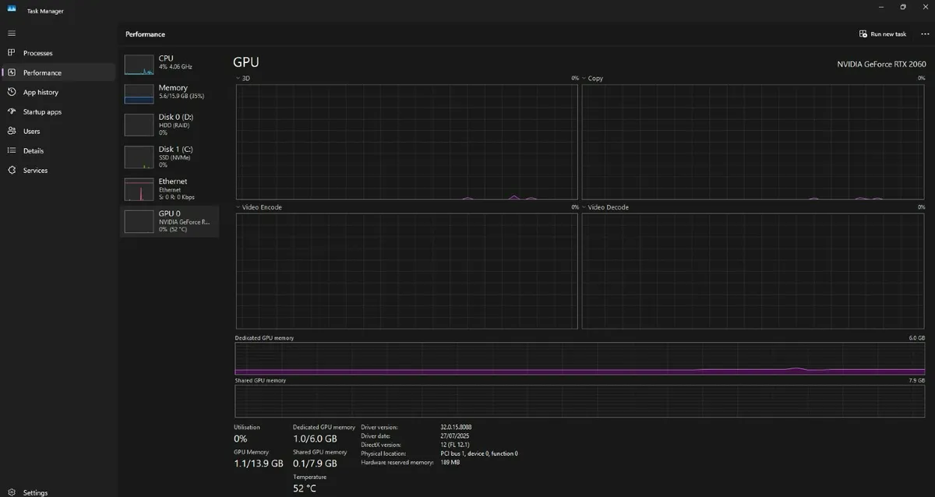Open the hamburger navigation menu
Image resolution: width=935 pixels, height=497 pixels.
click(x=12, y=33)
